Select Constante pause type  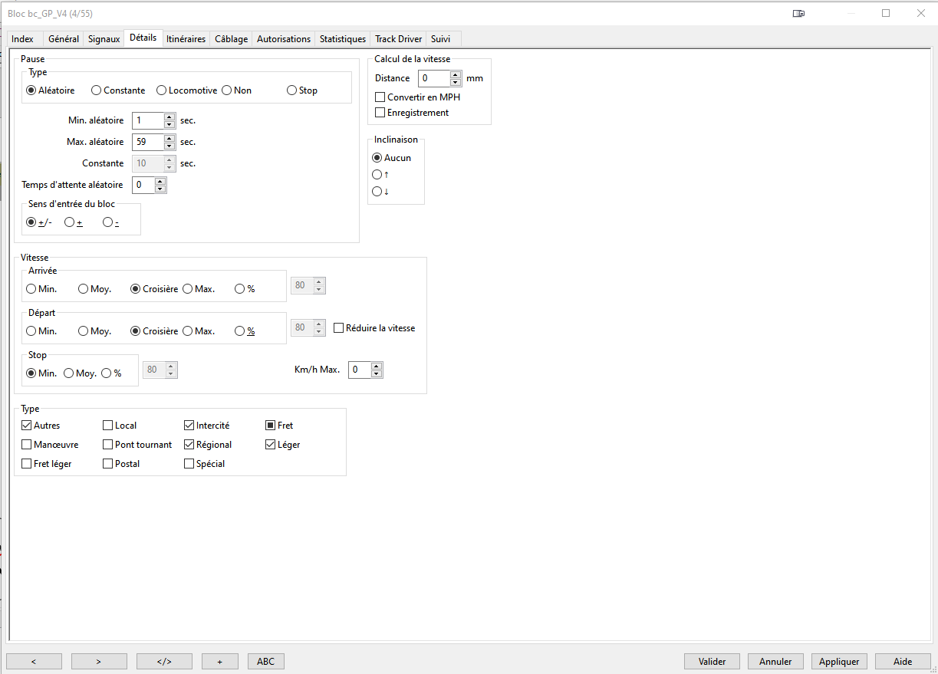coord(96,90)
